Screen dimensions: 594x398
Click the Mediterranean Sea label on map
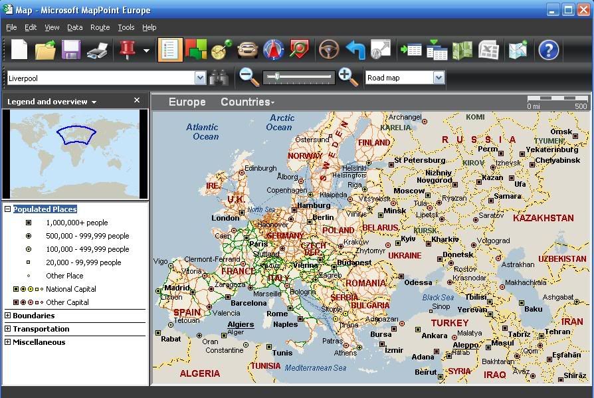pyautogui.click(x=316, y=367)
